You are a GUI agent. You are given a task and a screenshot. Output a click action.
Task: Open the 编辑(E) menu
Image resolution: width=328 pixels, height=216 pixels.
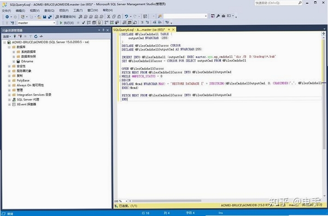(x=20, y=10)
